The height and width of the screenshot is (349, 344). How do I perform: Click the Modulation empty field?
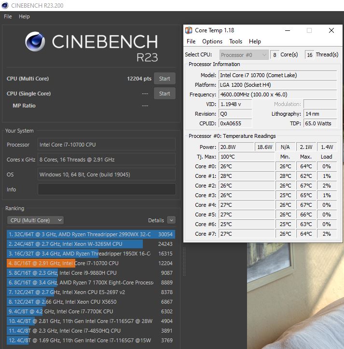[320, 104]
